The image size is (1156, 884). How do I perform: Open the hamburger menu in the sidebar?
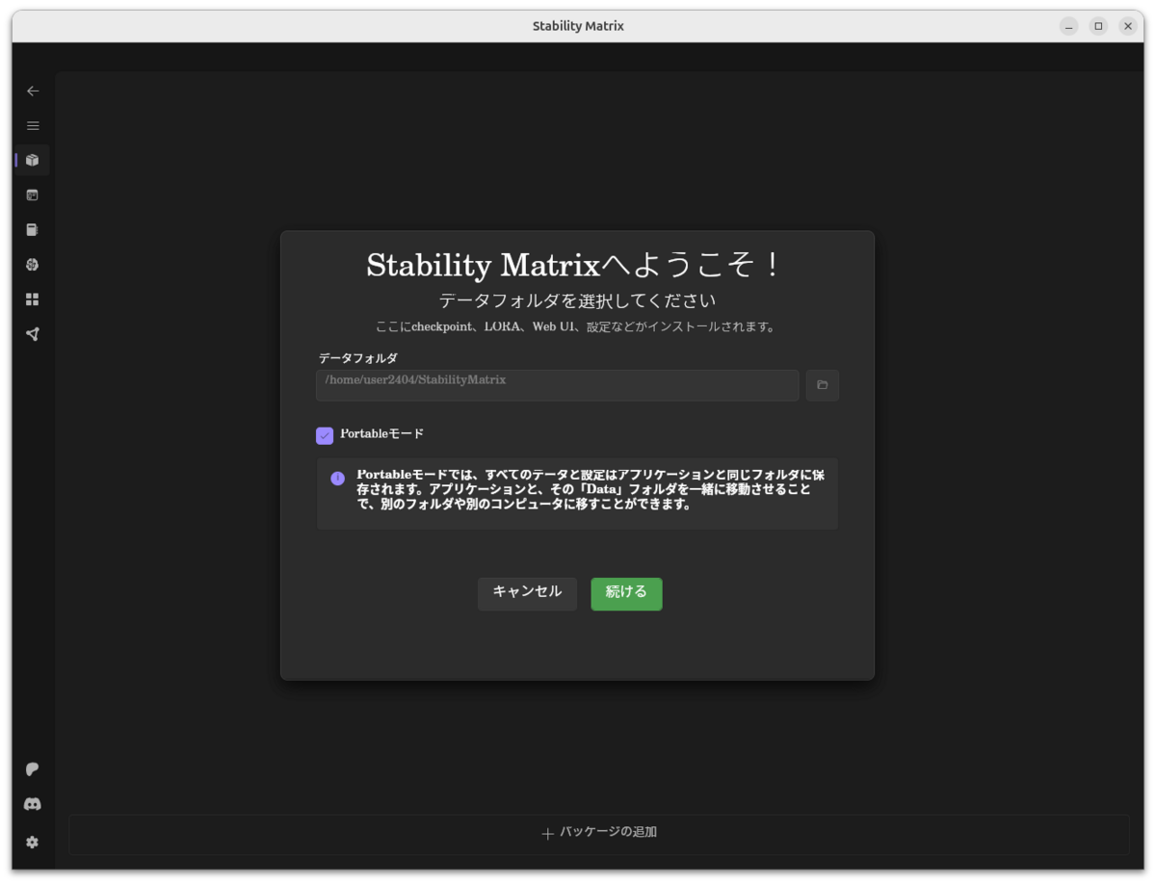pos(33,125)
